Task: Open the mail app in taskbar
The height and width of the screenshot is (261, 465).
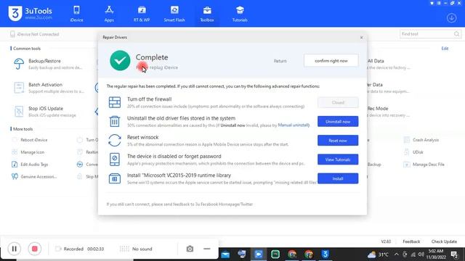Action: (225, 254)
